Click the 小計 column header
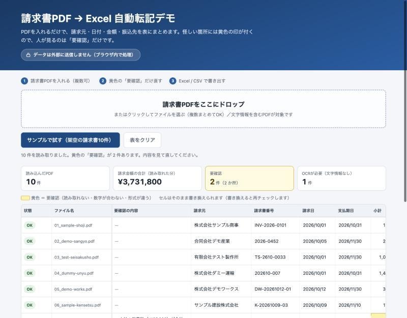 coord(378,211)
